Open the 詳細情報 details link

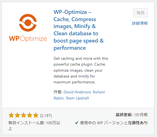pos(140,23)
